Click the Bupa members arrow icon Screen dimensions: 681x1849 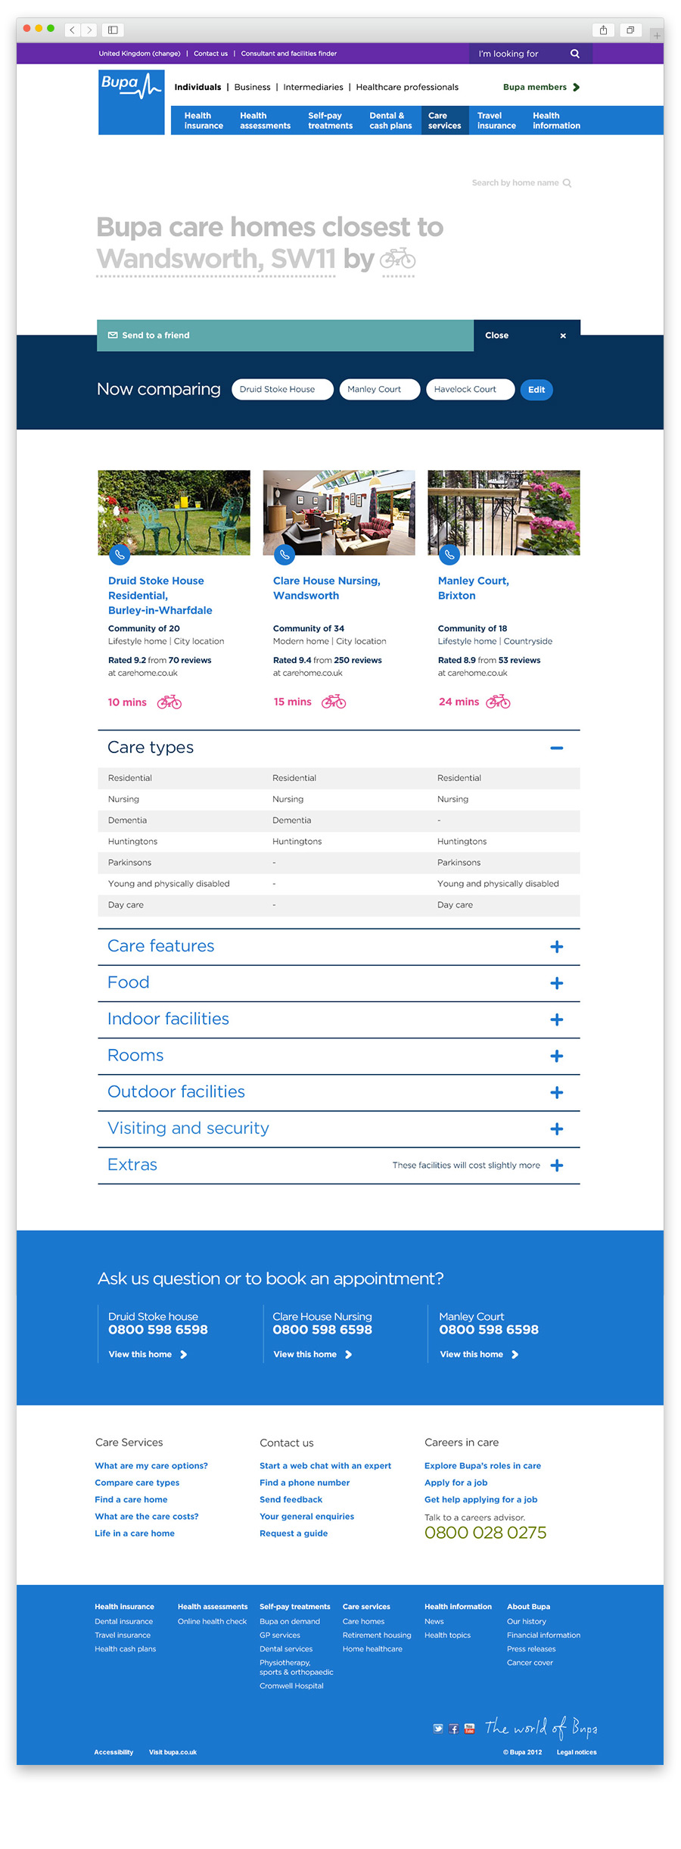tap(577, 87)
